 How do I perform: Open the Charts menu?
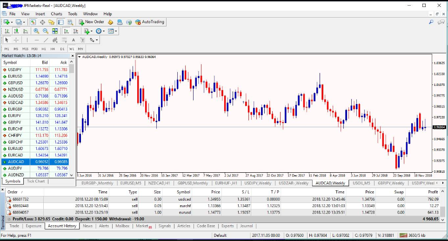(x=56, y=14)
